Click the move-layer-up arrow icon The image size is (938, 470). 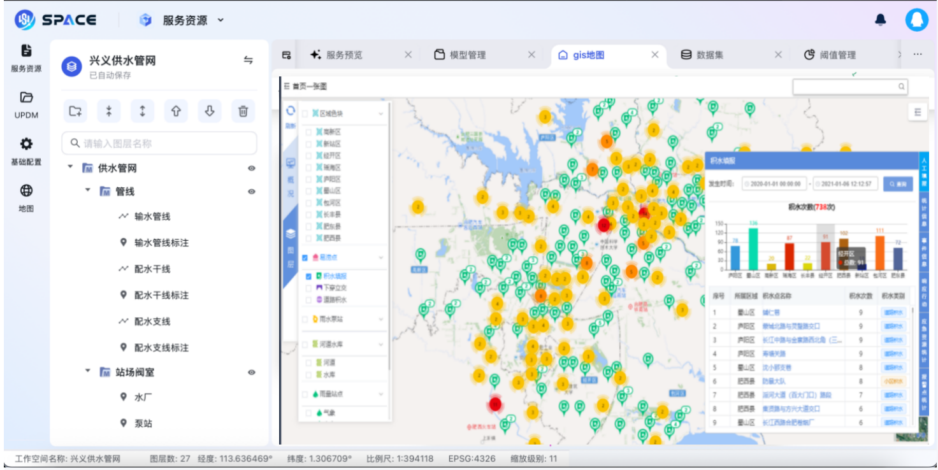coord(177,111)
